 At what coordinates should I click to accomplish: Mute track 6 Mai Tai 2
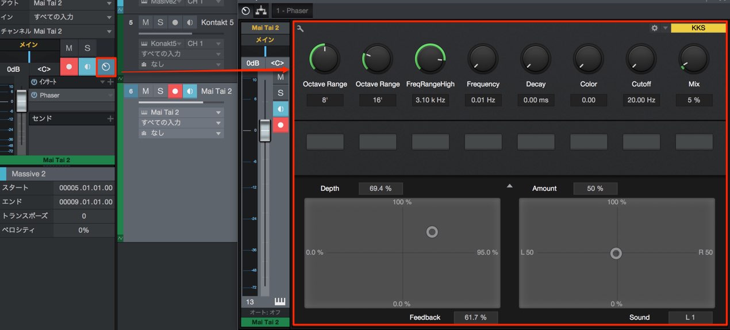[x=145, y=91]
